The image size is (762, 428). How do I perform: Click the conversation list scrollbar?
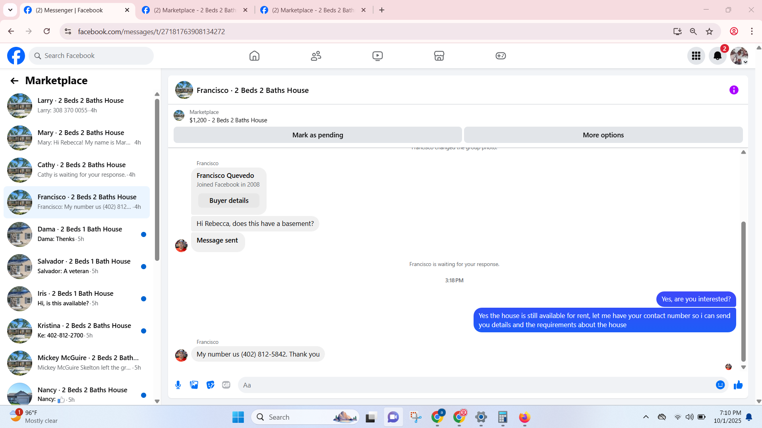pos(157,180)
